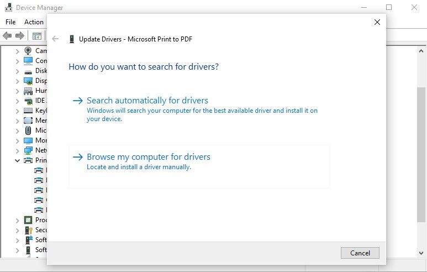Screen dimensions: 427x272
Task: Select the Software devices icon
Action: [x=28, y=250]
